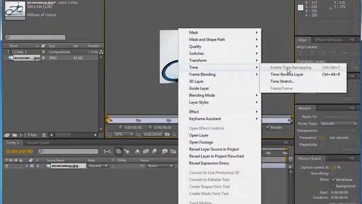Click the current time 0;00;00;00 in timeline

[x=20, y=151]
